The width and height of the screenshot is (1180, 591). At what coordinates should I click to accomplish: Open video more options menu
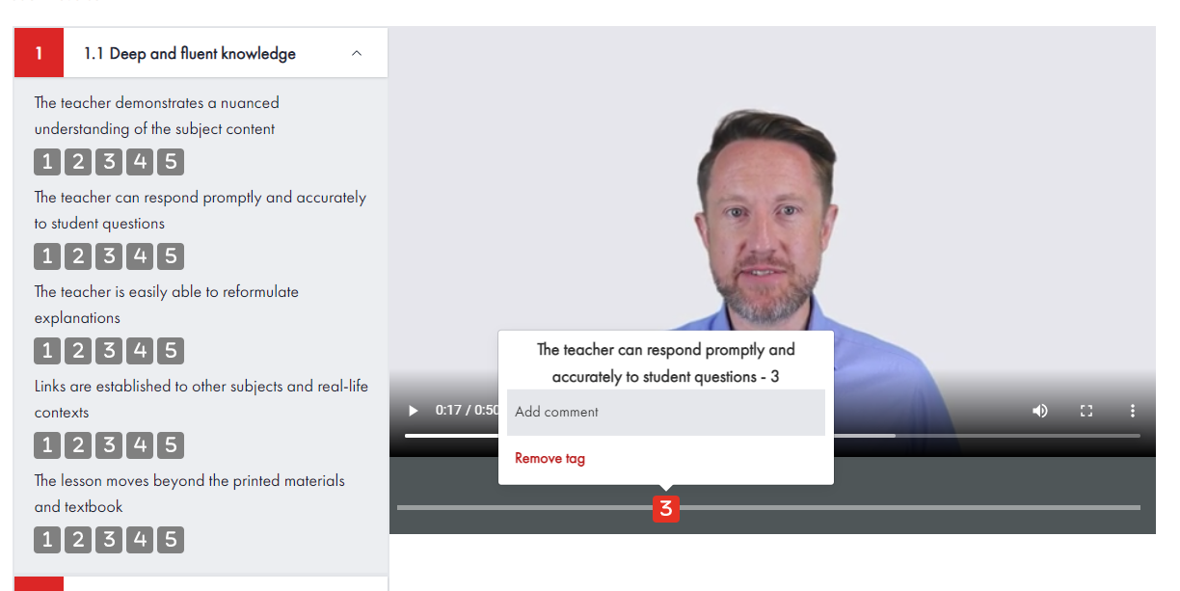pos(1133,411)
